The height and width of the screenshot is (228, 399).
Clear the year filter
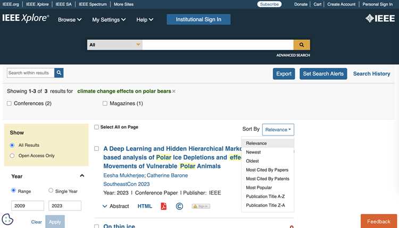[x=36, y=222]
